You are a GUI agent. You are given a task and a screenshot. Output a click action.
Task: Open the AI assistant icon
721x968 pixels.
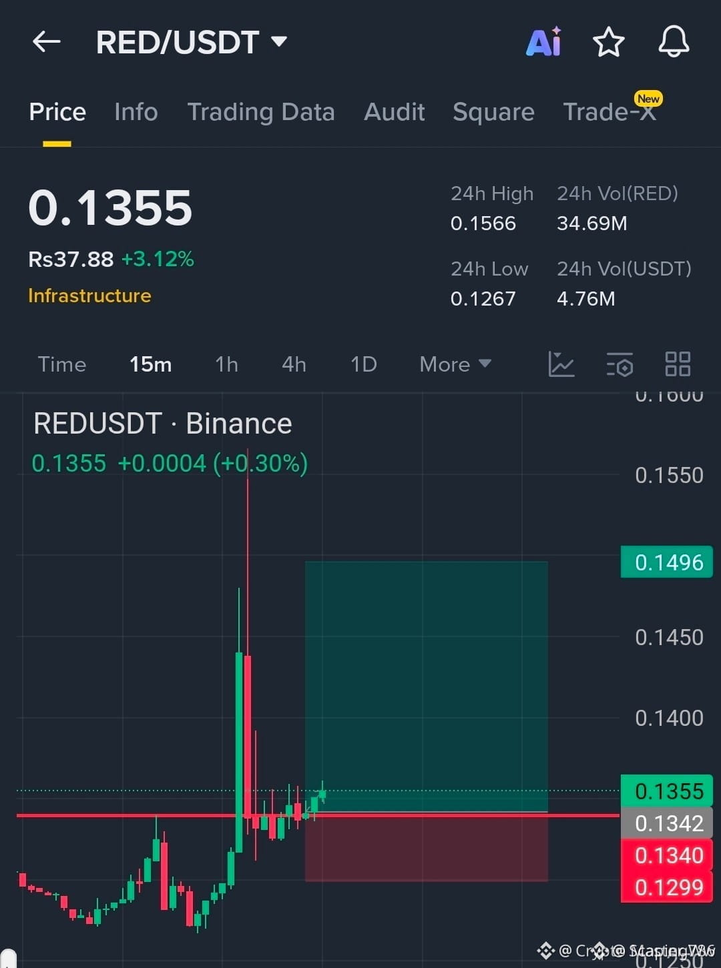544,42
